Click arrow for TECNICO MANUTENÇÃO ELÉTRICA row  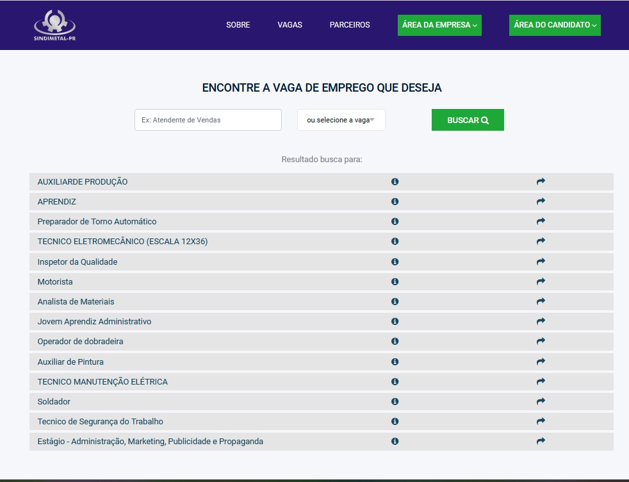(x=541, y=381)
